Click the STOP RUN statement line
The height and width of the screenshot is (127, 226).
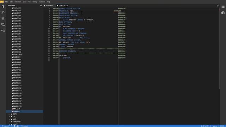coord(67,58)
